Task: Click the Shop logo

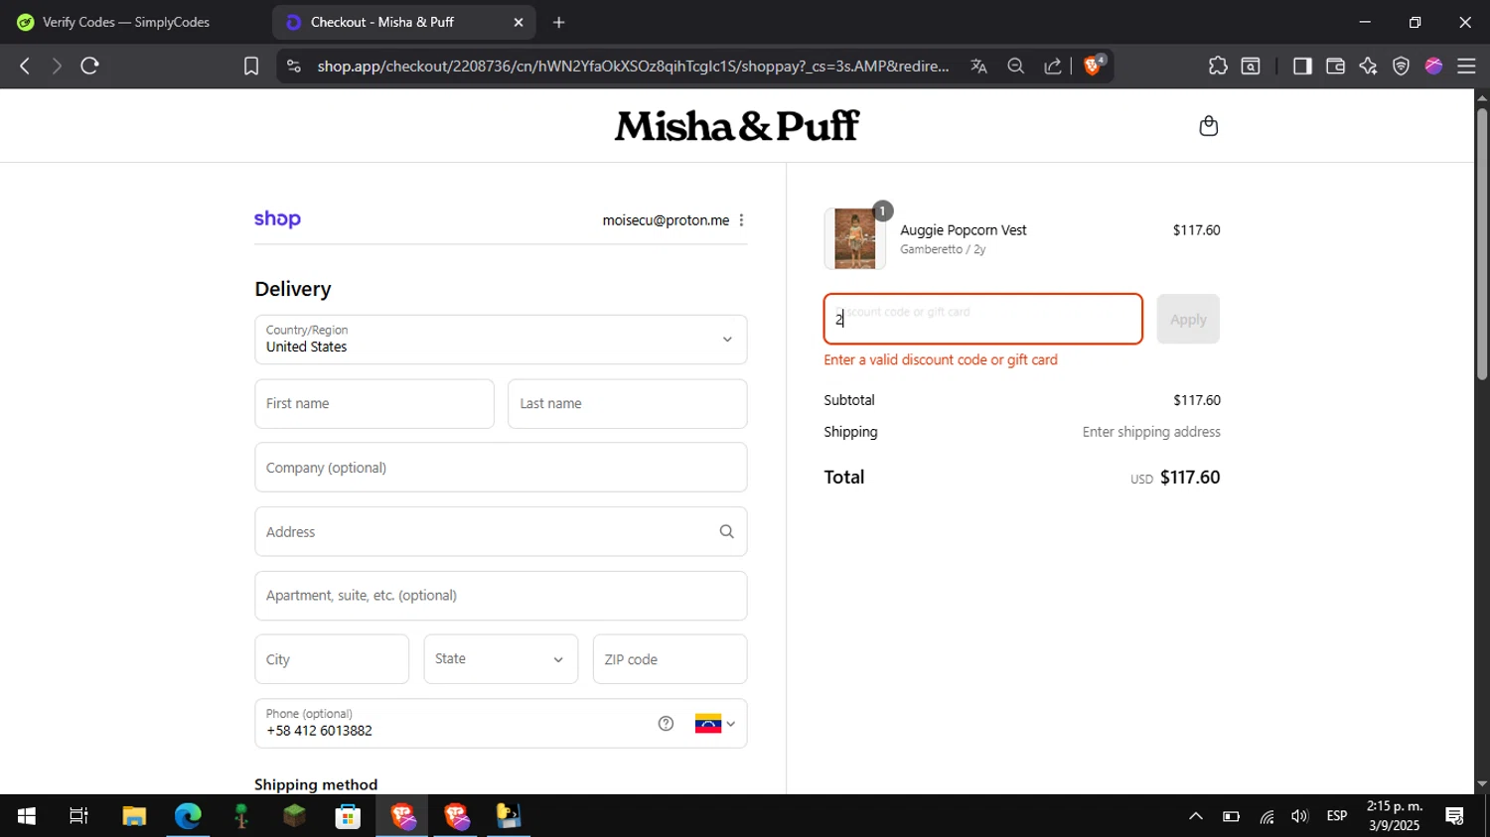Action: pyautogui.click(x=277, y=219)
